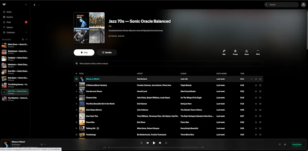308x151 pixels.
Task: Skip to the previous track
Action: (147, 143)
